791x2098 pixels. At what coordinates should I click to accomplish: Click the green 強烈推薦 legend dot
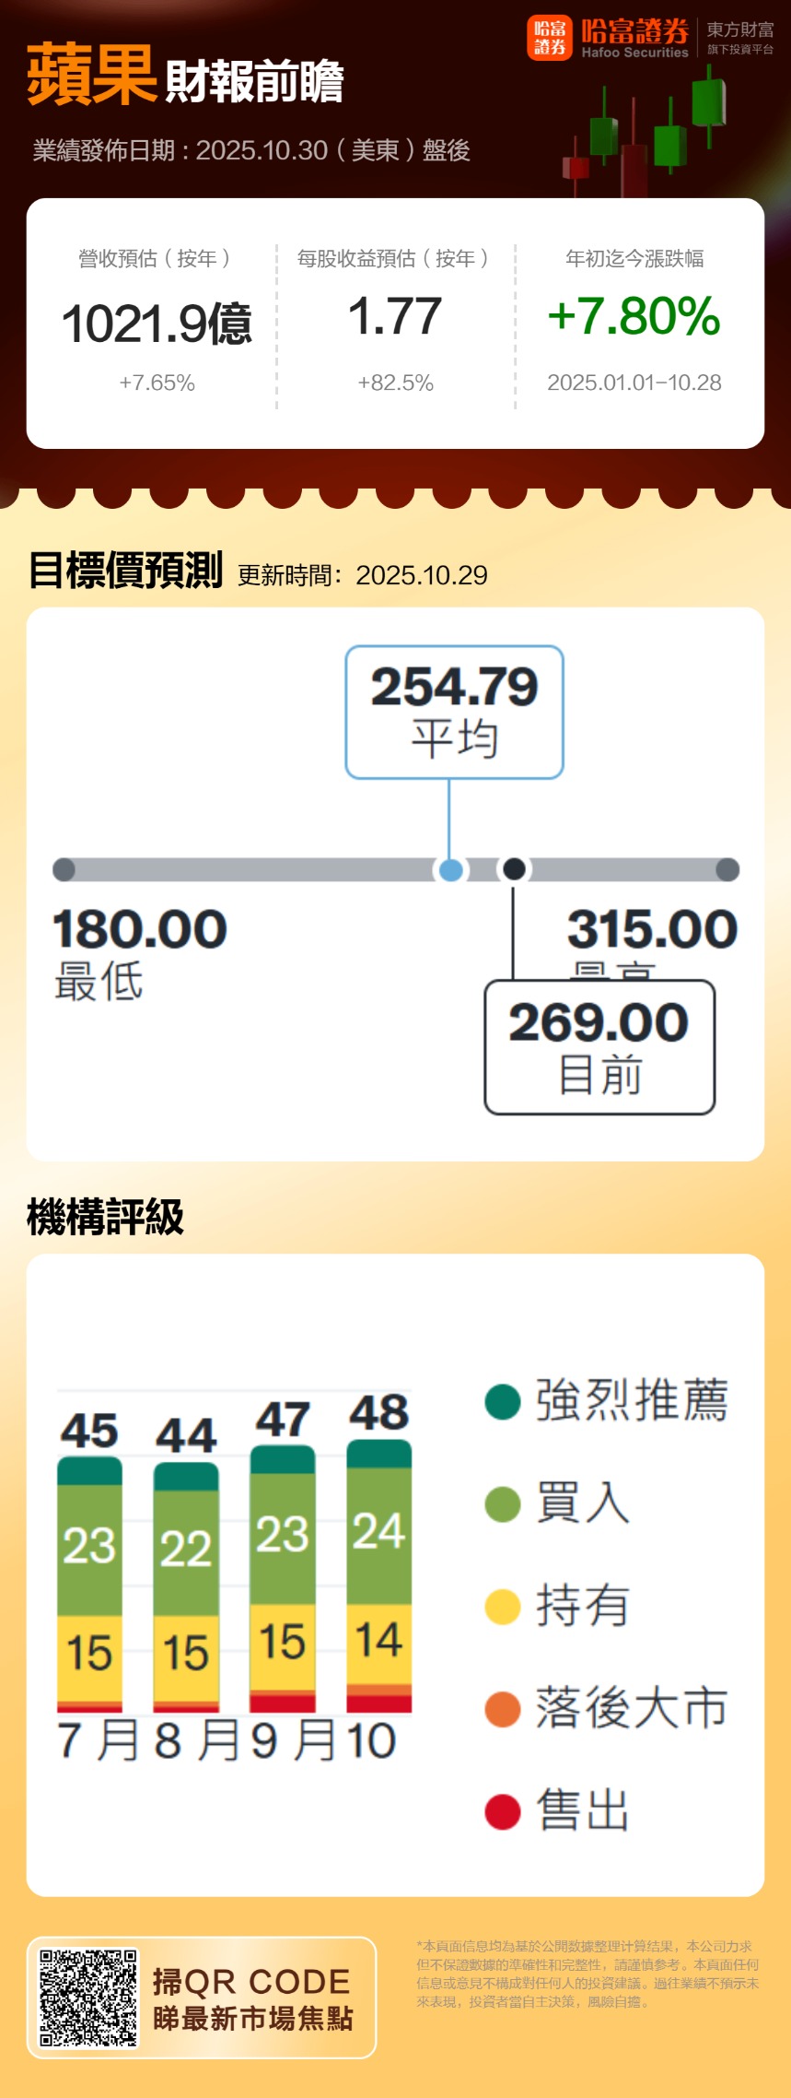pos(503,1401)
